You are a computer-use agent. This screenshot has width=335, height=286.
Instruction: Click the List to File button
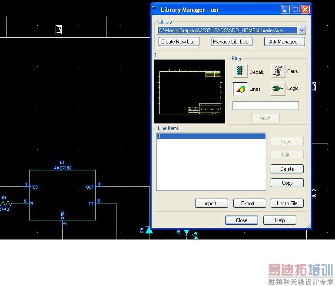click(287, 203)
